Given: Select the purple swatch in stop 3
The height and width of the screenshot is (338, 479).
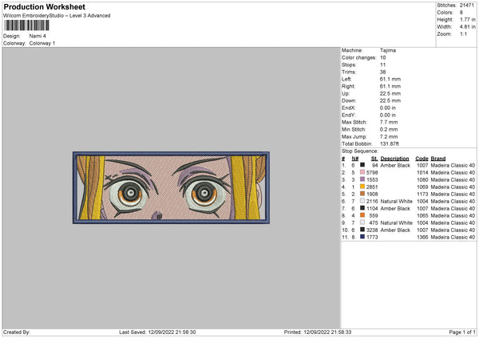Looking at the screenshot, I should click(x=362, y=179).
